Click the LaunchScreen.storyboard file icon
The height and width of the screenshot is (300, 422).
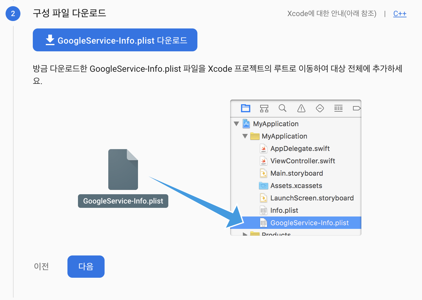pyautogui.click(x=264, y=198)
